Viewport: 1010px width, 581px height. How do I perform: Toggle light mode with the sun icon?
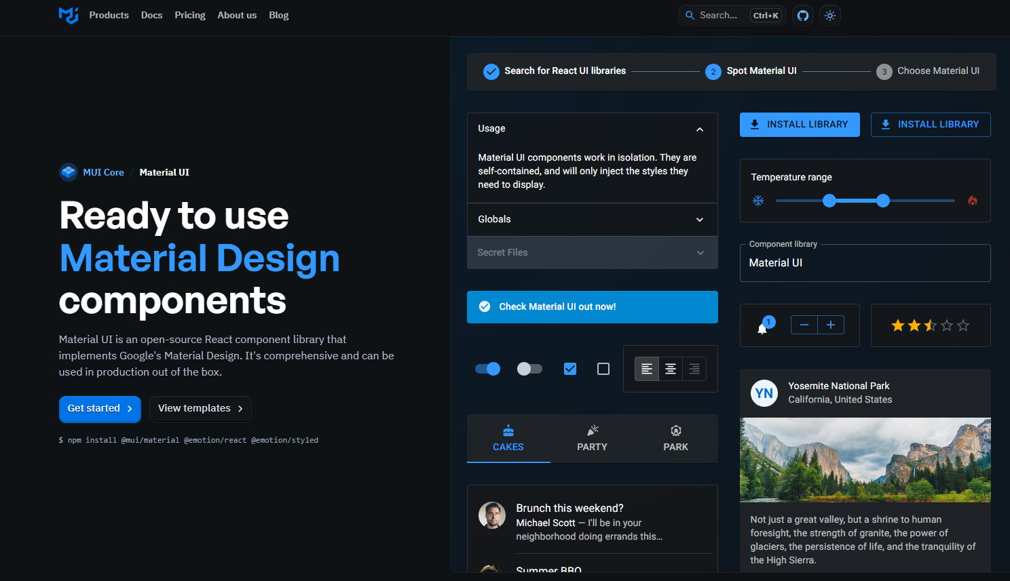click(x=830, y=16)
